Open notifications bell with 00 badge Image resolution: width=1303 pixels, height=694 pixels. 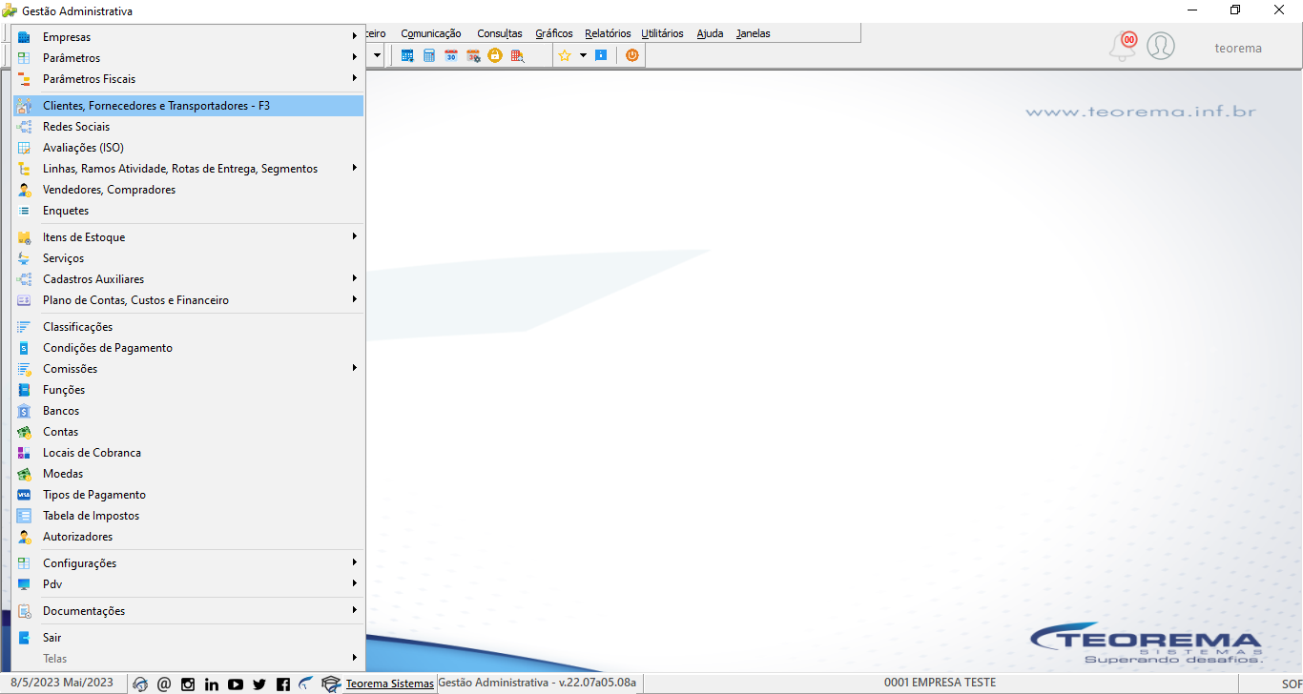click(x=1124, y=46)
